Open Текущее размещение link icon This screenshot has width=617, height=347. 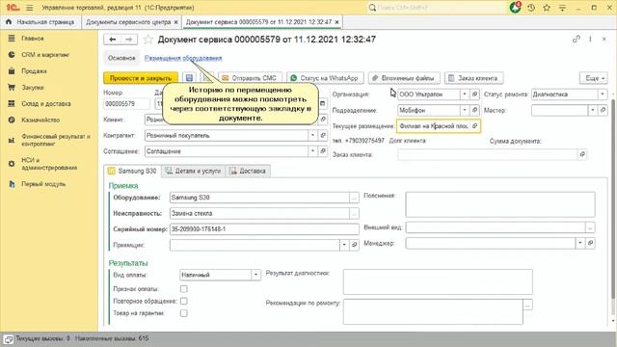click(x=475, y=126)
